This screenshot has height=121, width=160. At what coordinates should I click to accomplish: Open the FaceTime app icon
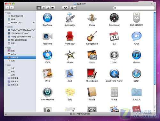point(47,36)
